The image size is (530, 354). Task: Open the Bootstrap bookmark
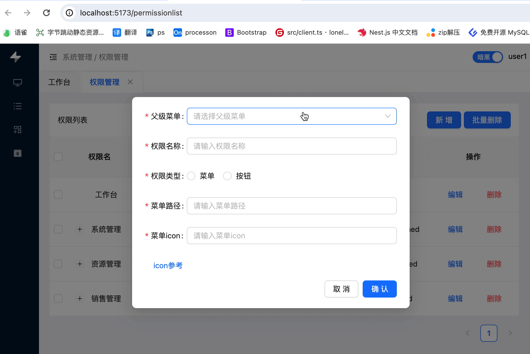[x=246, y=33]
